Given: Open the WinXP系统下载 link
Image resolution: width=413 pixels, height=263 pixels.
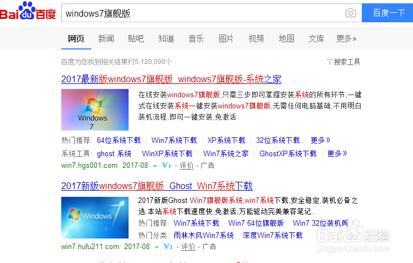Looking at the screenshot, I should [x=167, y=153].
